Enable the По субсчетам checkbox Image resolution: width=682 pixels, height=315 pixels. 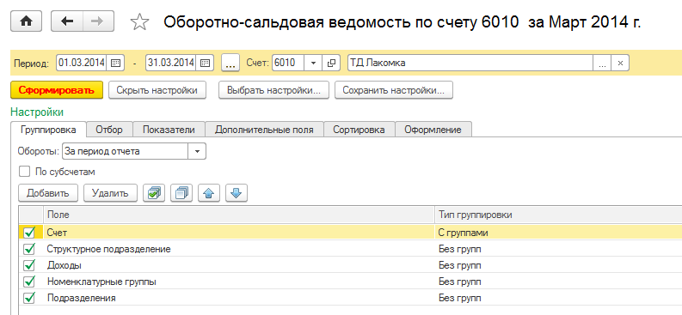click(x=24, y=172)
